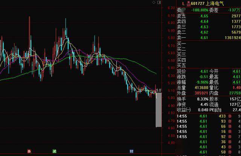Select the trade row with volume 43

click(209, 147)
